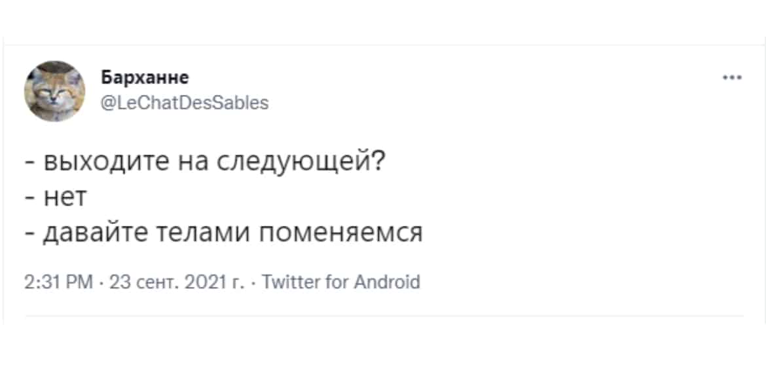Click the sand cat profile avatar
766x387 pixels.
[x=55, y=91]
